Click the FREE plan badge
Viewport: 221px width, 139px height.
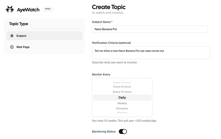[48, 9]
